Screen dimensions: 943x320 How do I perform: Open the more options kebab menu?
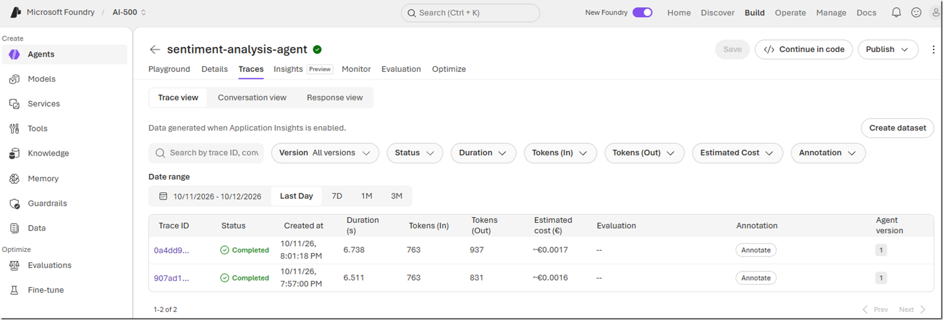[x=933, y=49]
